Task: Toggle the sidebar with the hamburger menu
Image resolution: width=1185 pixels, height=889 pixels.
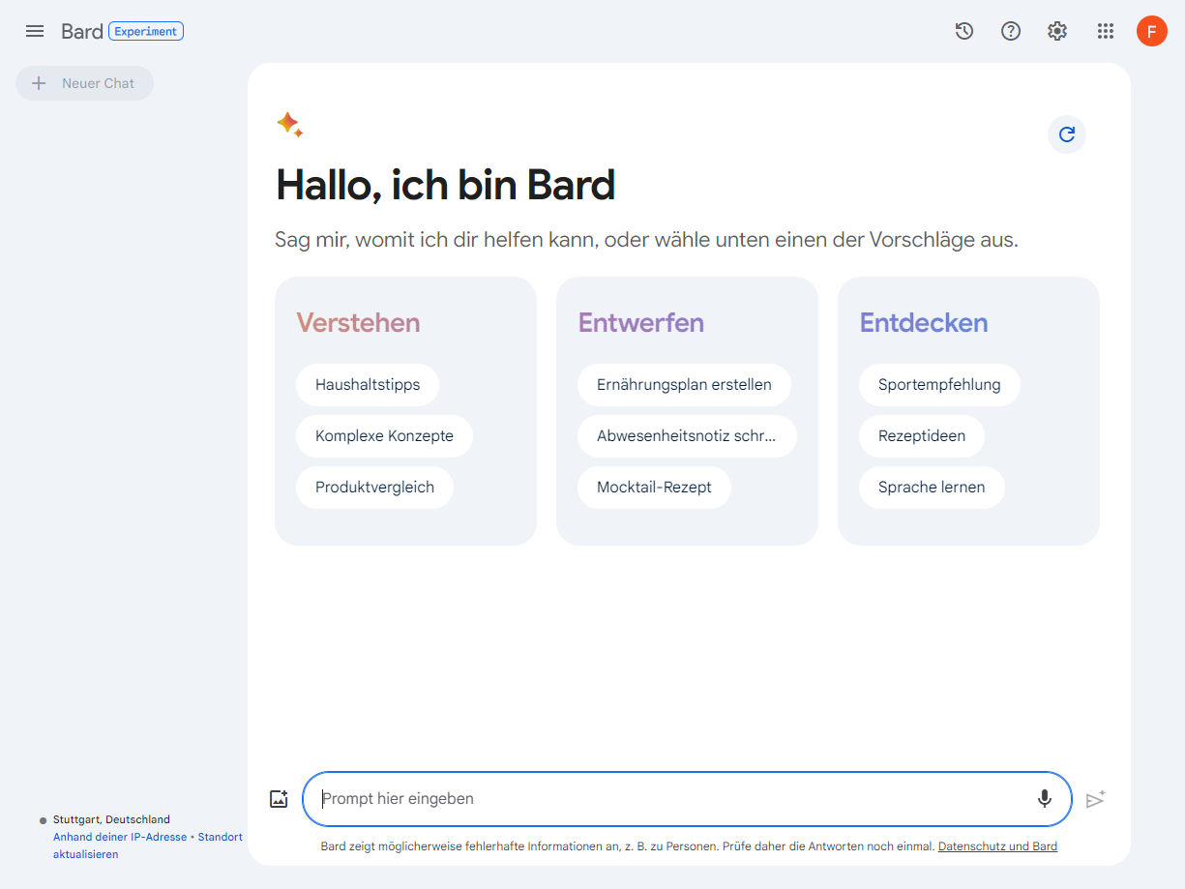Action: click(x=35, y=31)
